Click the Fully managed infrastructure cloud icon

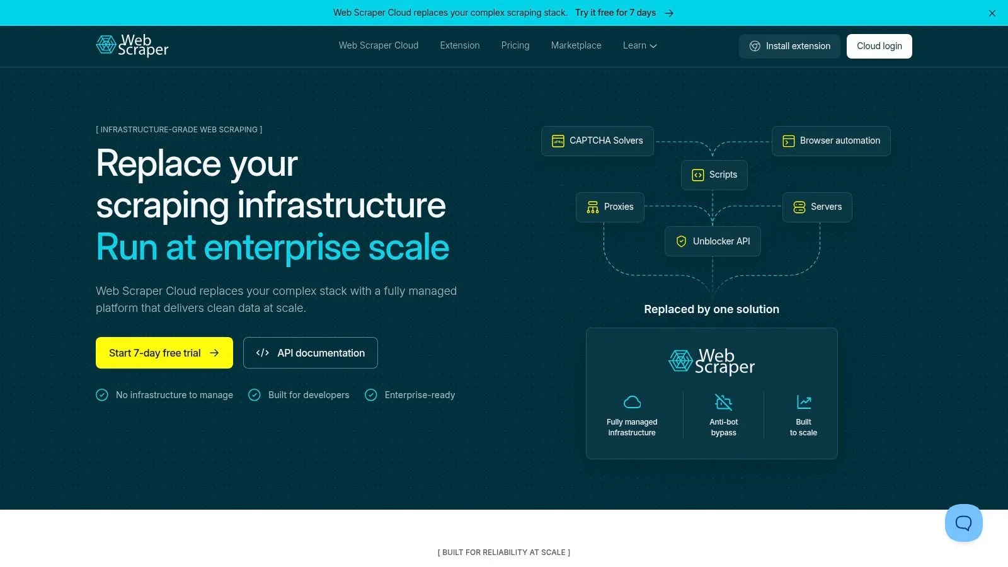(632, 402)
